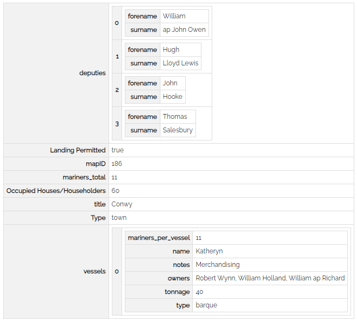
Task: Click surname value ap John Owen
Action: pos(184,30)
